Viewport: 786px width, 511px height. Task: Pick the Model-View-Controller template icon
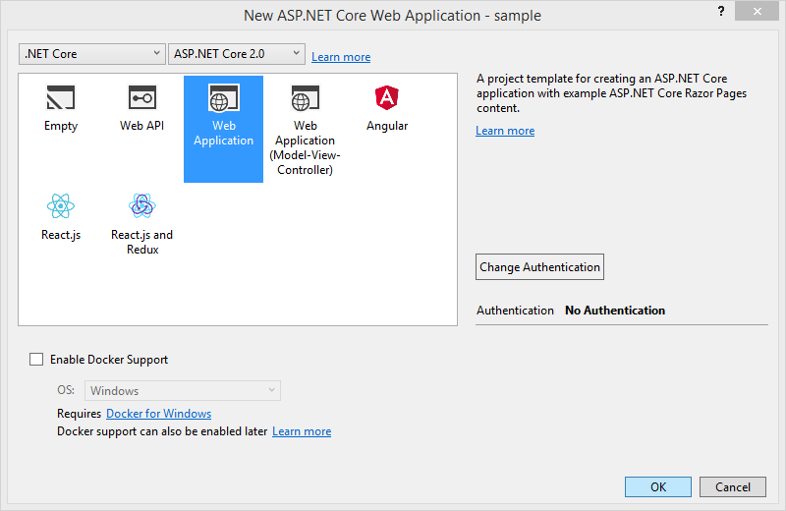pyautogui.click(x=305, y=99)
